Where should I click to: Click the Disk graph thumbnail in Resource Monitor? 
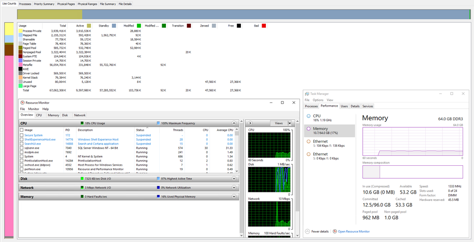point(269,179)
